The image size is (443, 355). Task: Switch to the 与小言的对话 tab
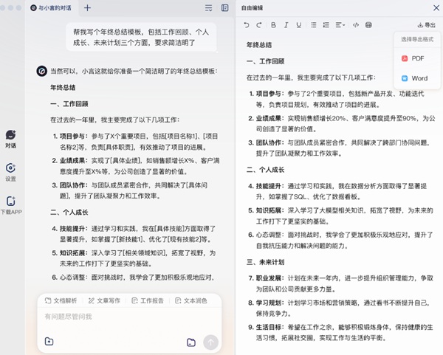(53, 8)
